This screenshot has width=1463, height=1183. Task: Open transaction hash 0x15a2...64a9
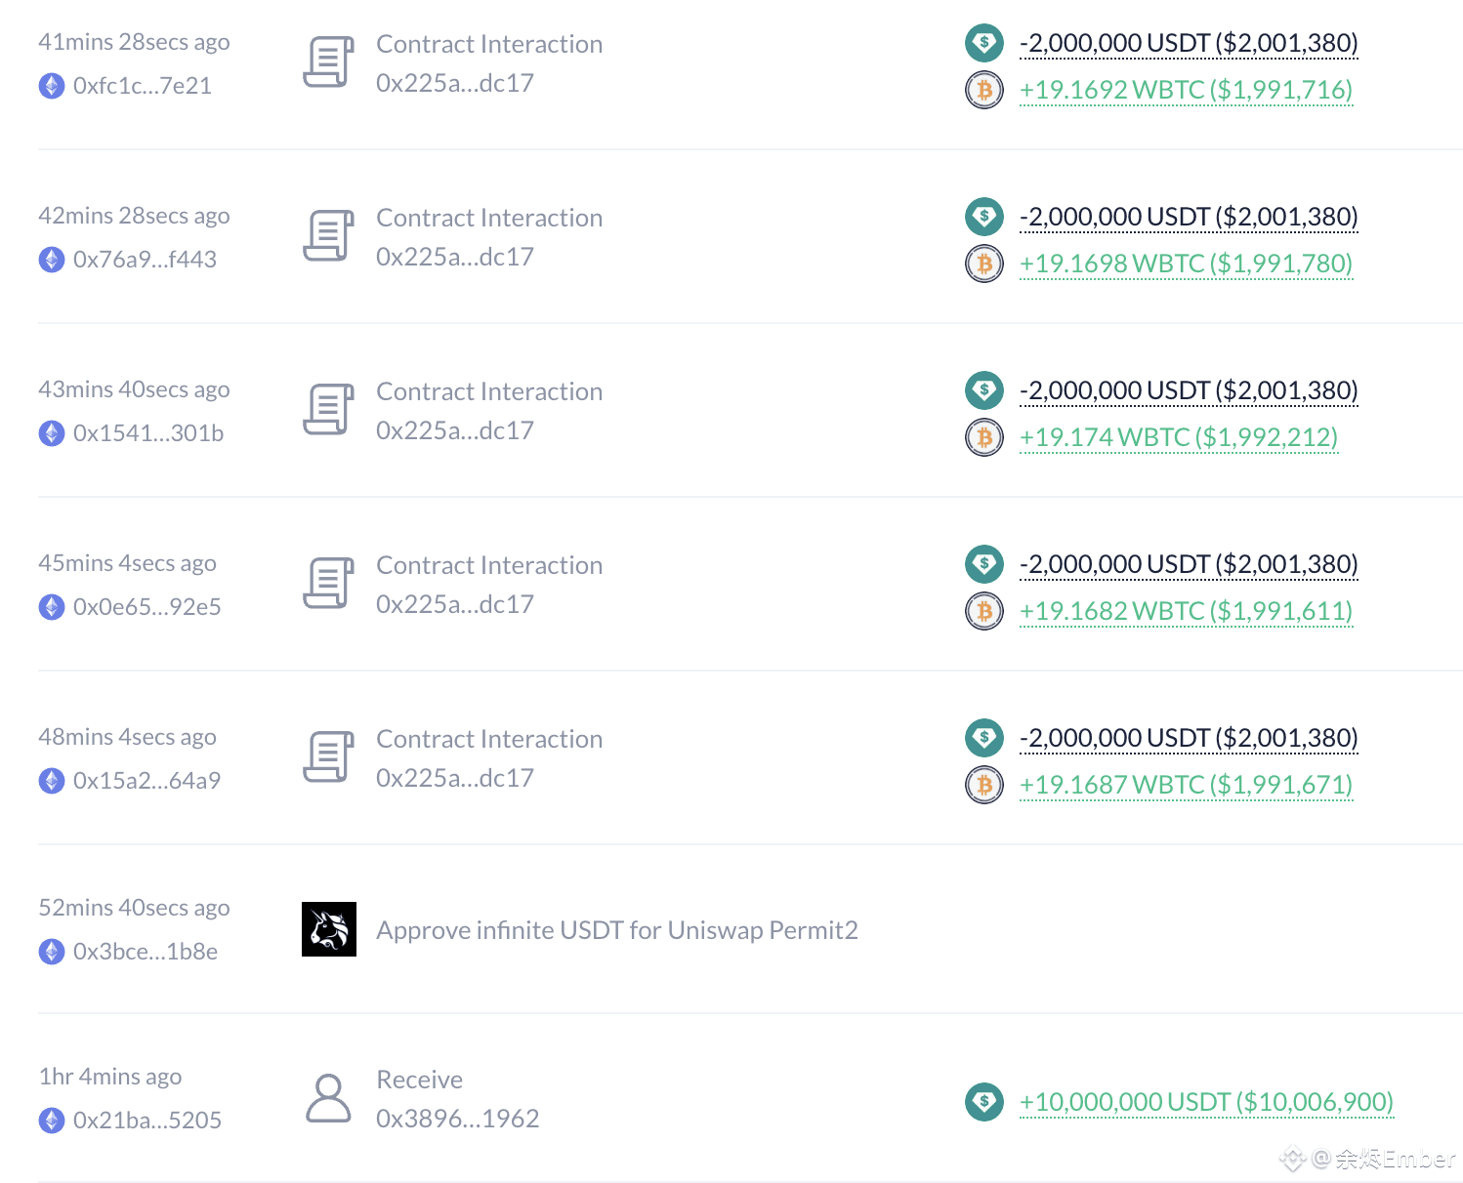coord(147,781)
